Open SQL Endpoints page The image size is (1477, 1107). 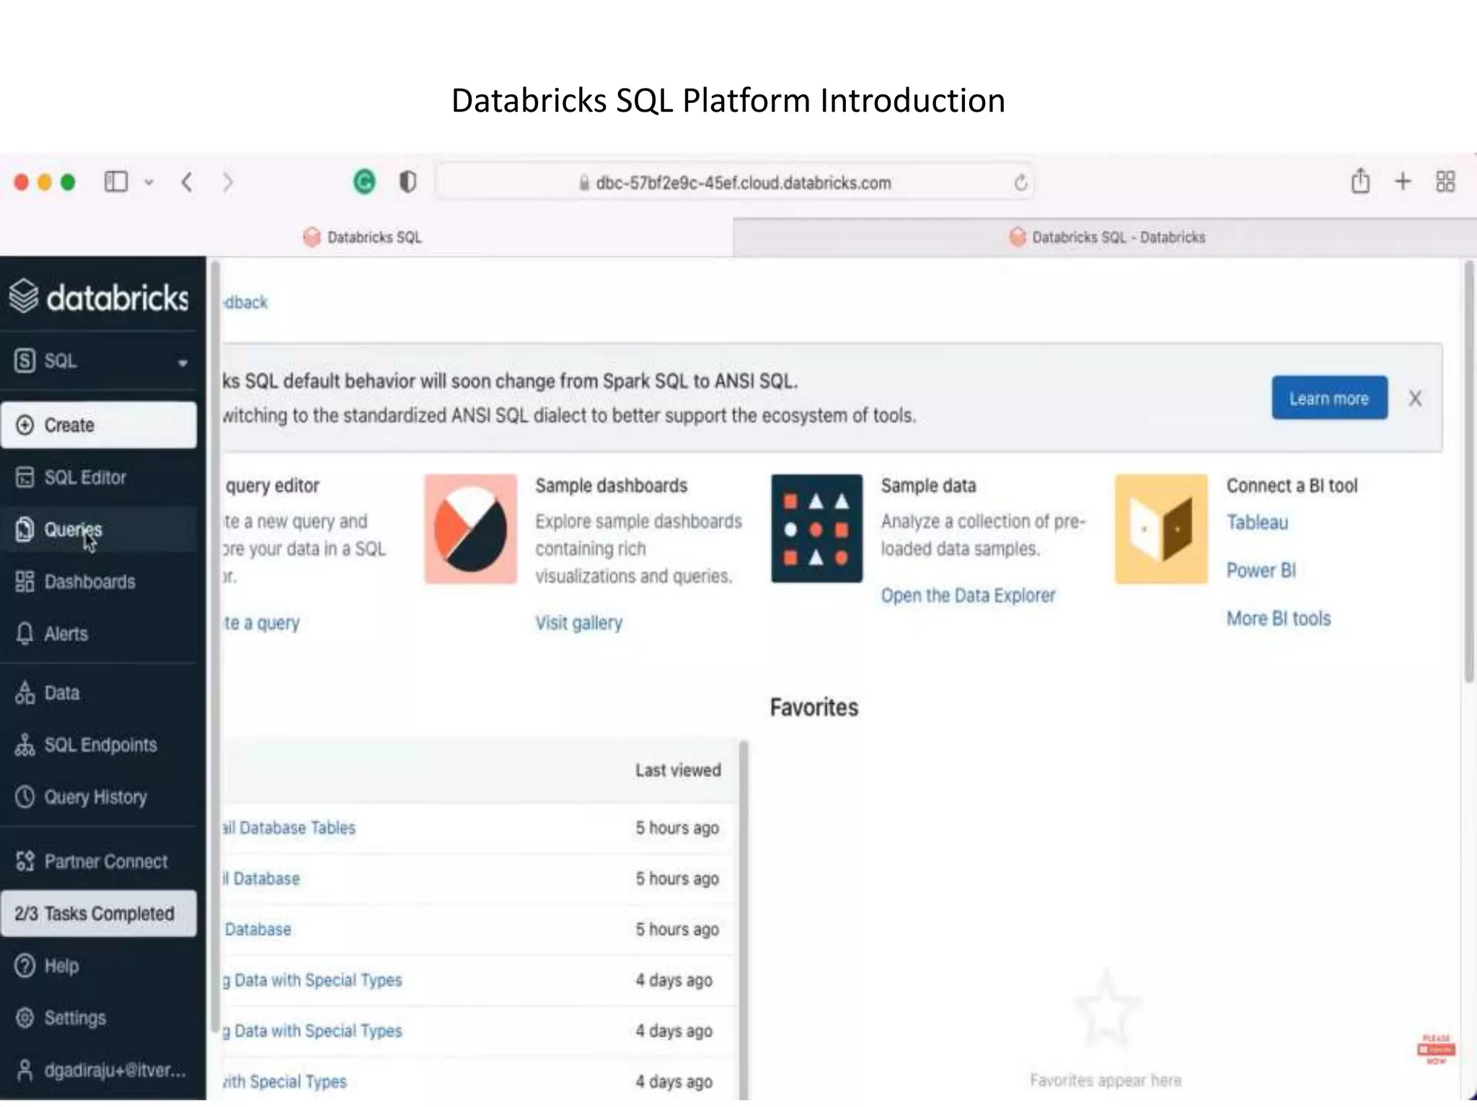pos(100,745)
